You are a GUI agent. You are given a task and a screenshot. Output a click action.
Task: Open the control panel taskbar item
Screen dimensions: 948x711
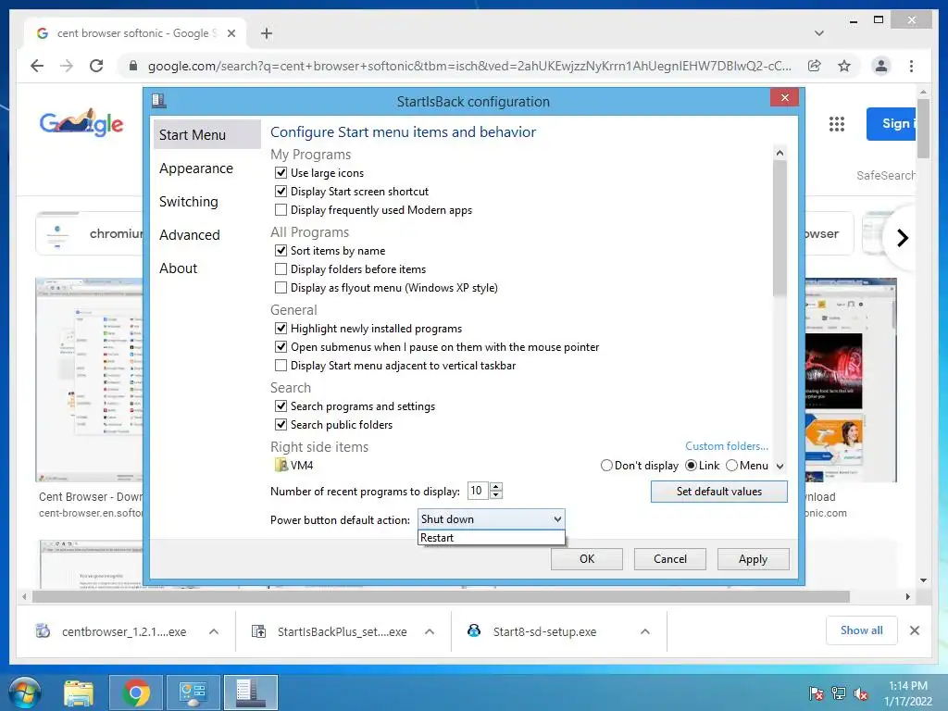(x=193, y=692)
